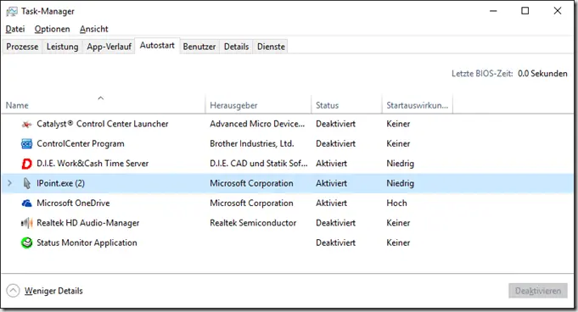Click the red D.I.E. Work&Cash icon
578x312 pixels.
(x=26, y=164)
